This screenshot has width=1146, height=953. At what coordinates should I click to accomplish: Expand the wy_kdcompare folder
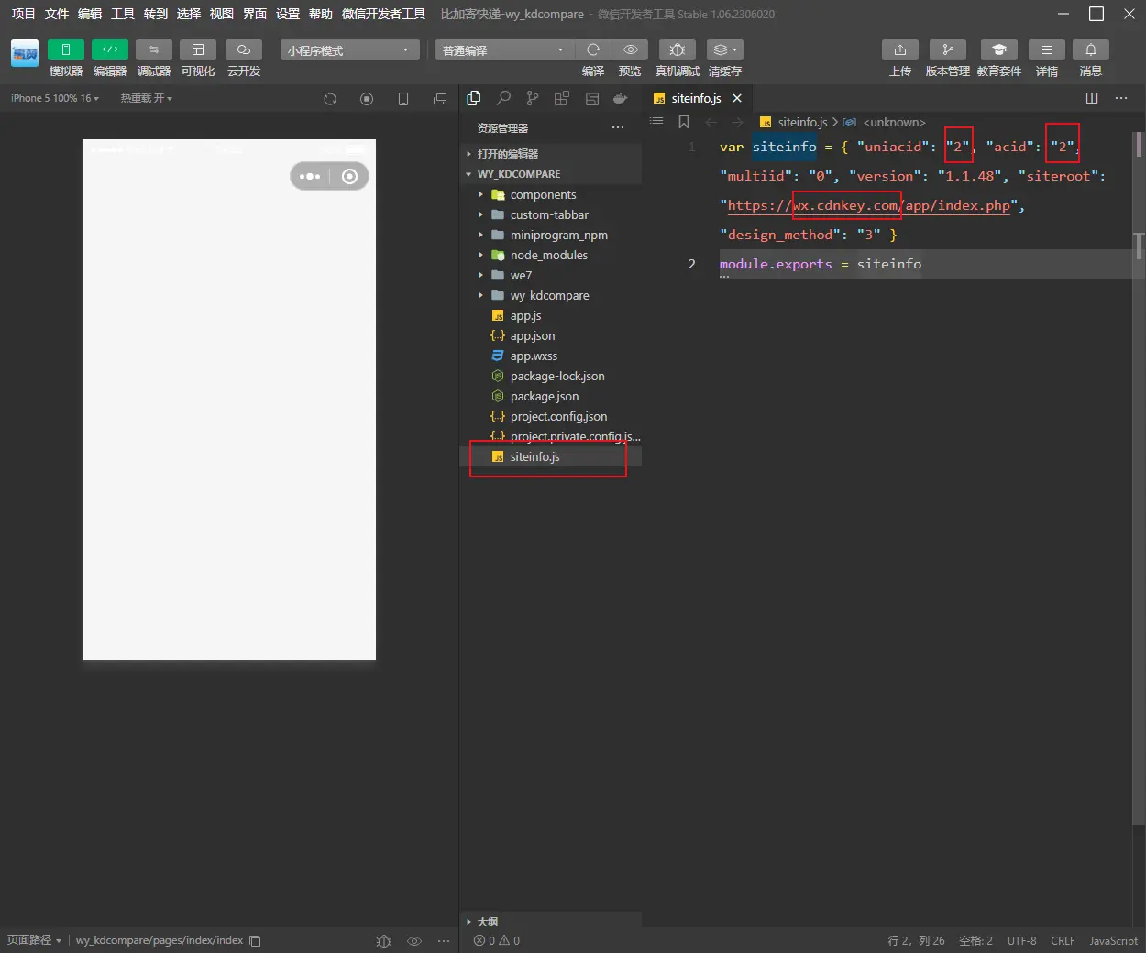[550, 295]
